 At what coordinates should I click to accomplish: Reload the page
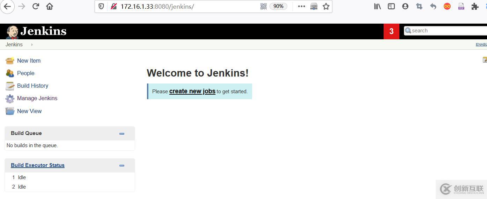pos(36,6)
